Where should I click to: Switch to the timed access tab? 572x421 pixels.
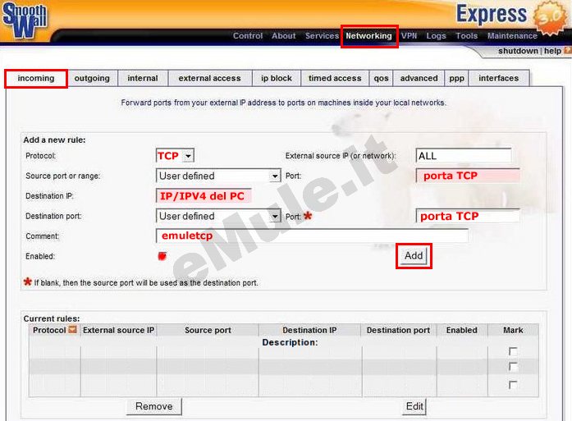(x=335, y=79)
